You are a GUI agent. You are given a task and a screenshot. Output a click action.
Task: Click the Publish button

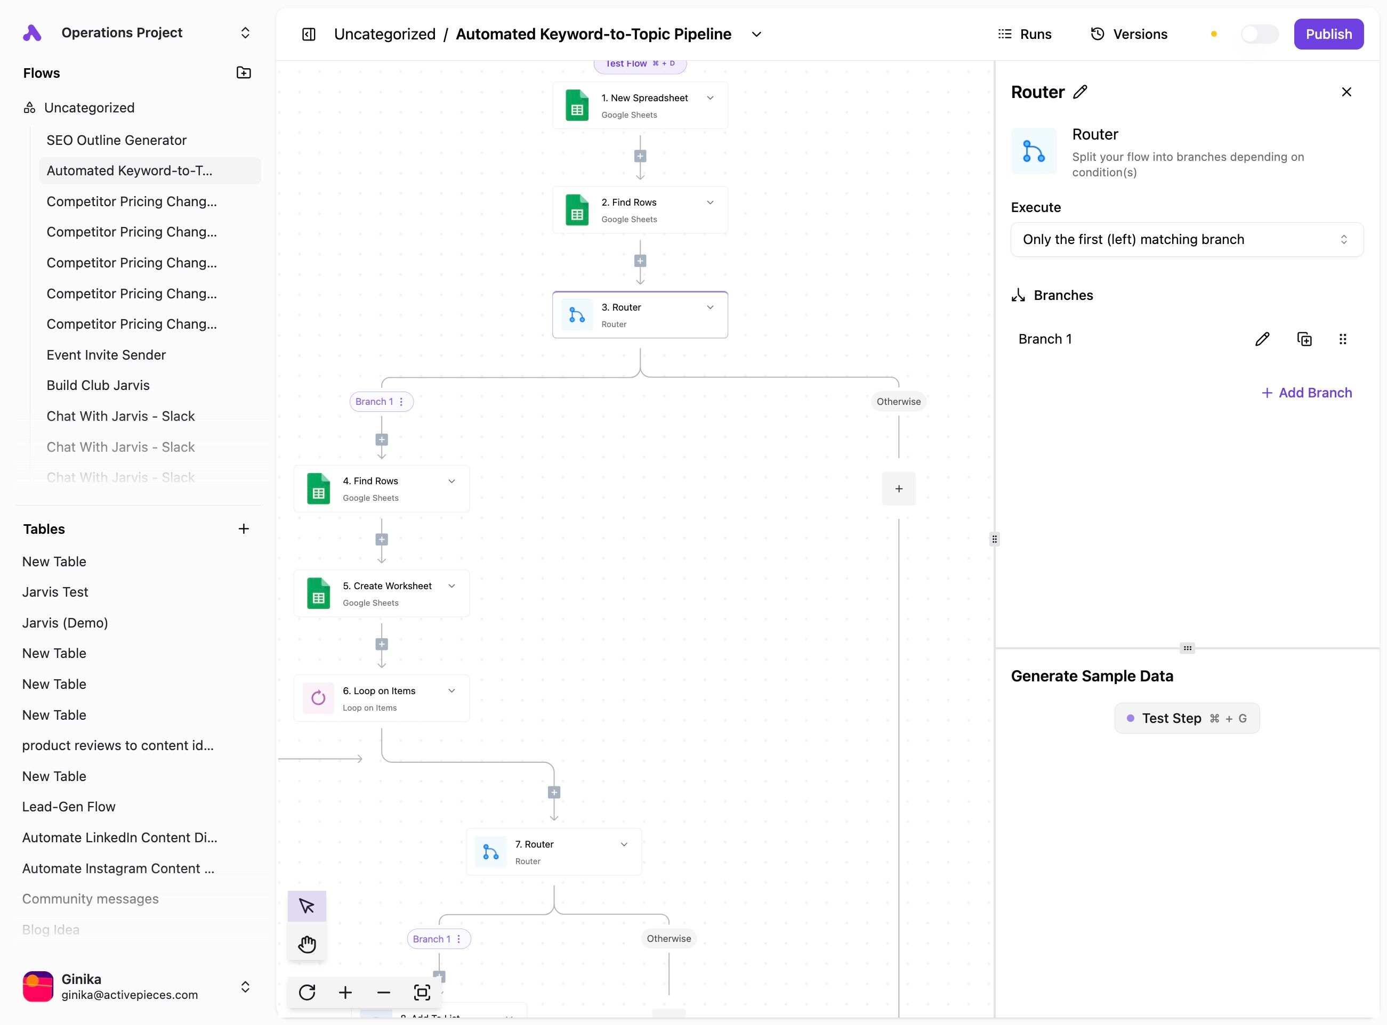(x=1328, y=34)
